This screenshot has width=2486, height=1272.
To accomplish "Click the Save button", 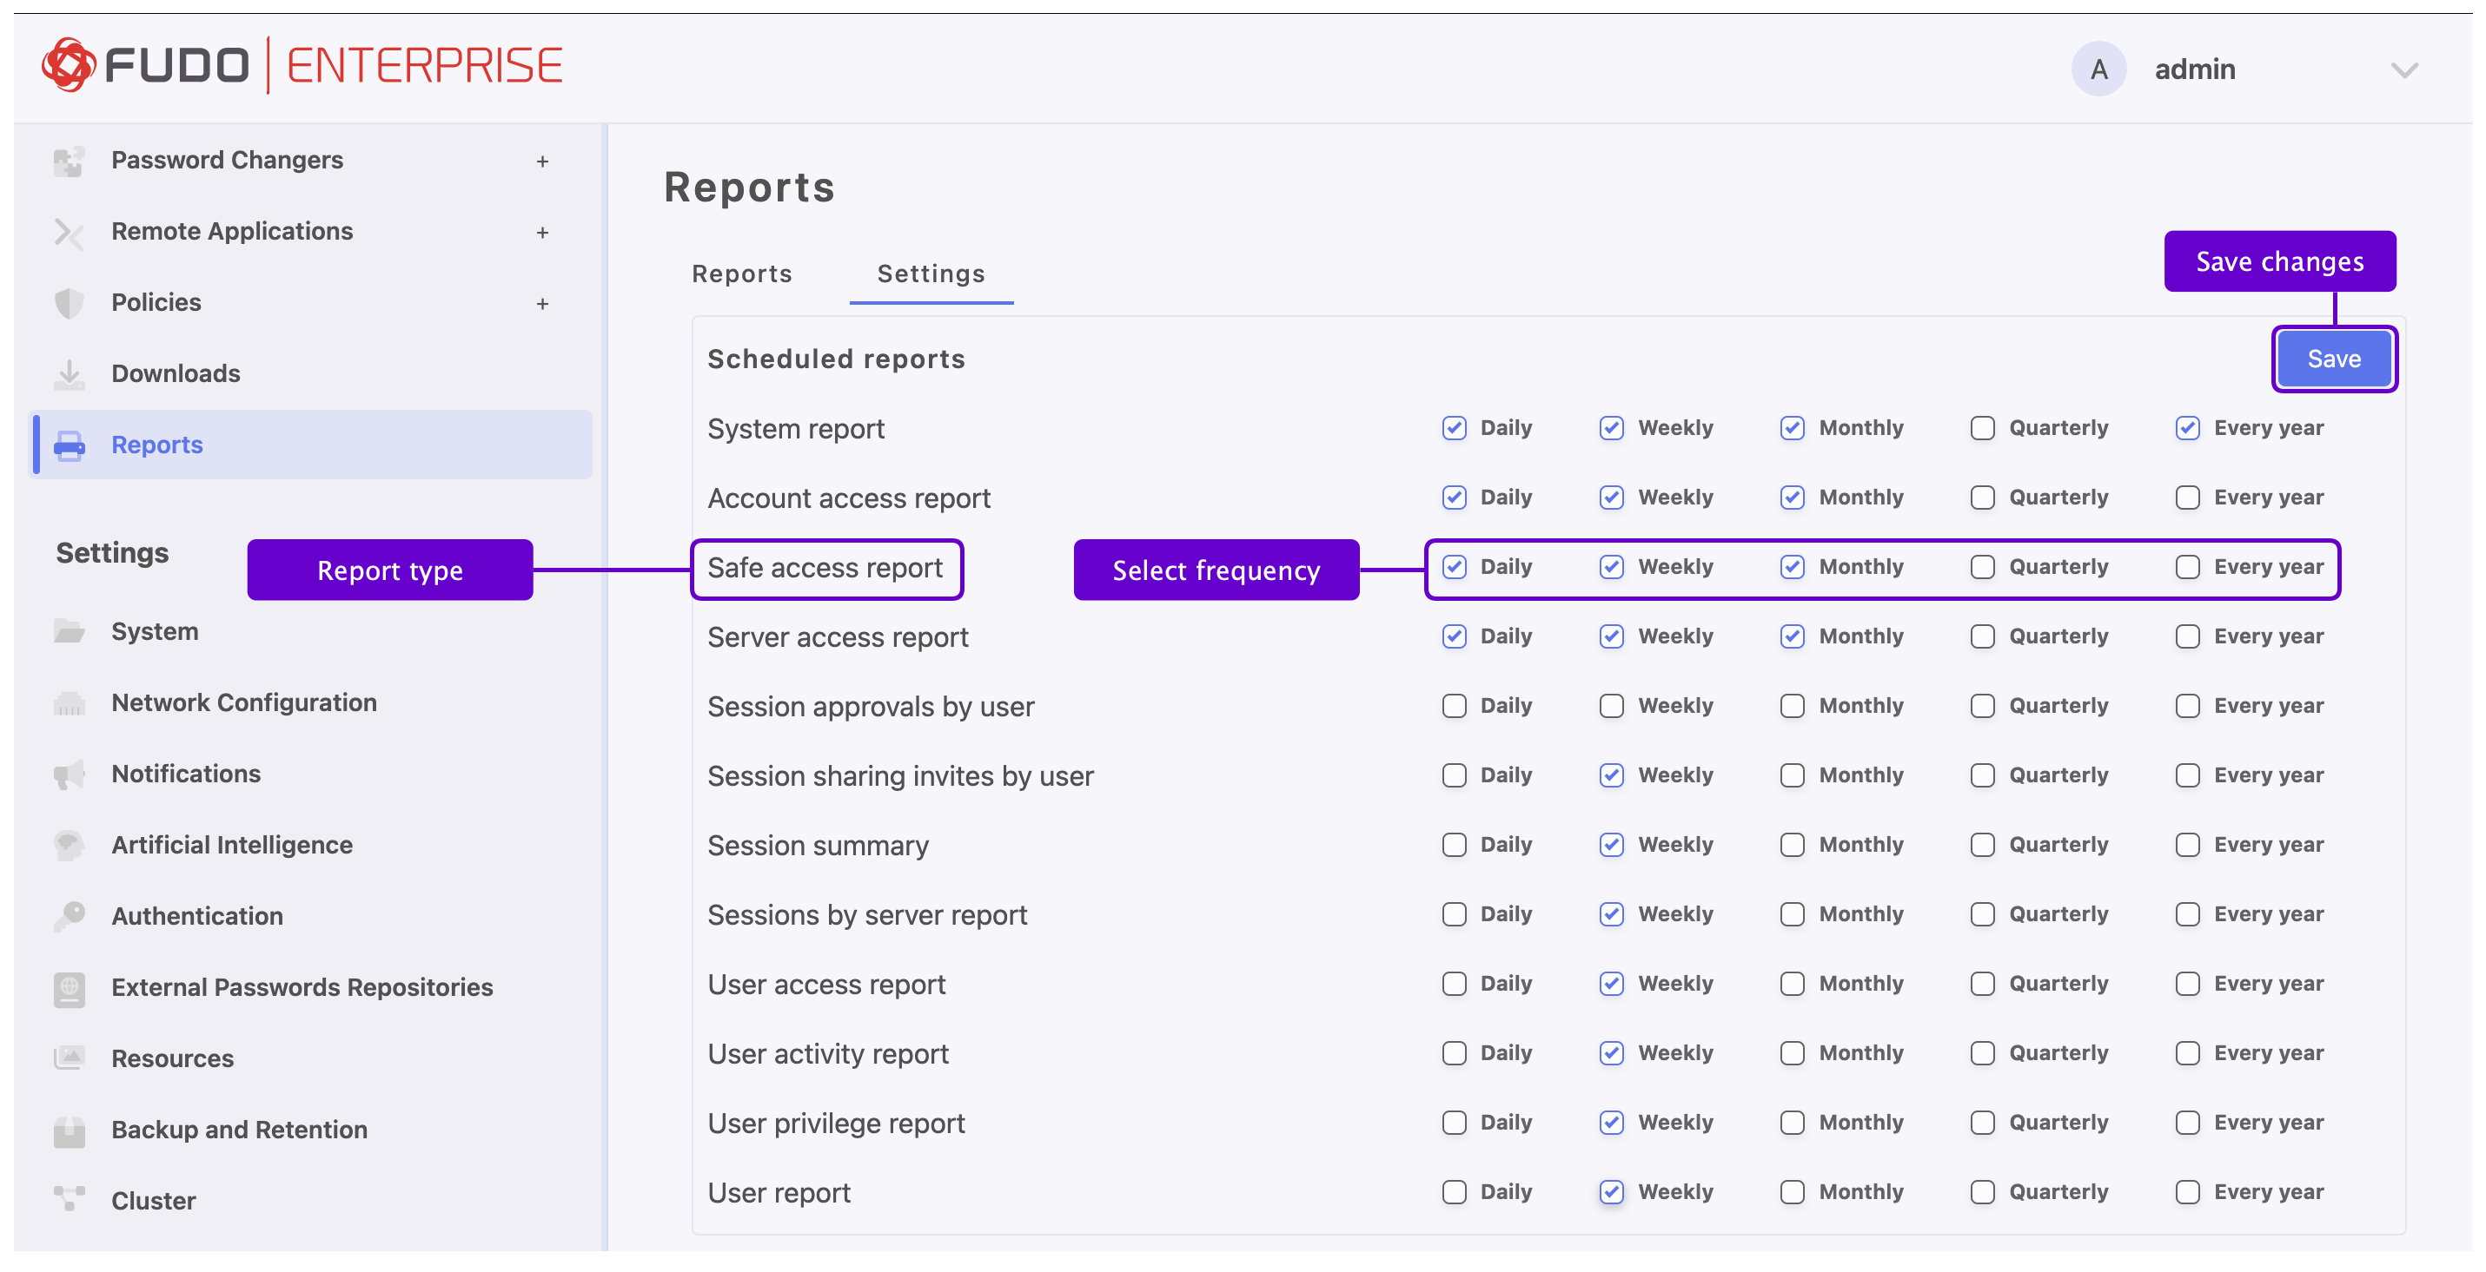I will (2334, 359).
